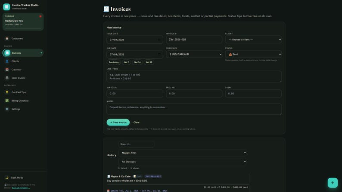Click the Subtotal field
Viewport: 342px width, 192px height.
134,94
